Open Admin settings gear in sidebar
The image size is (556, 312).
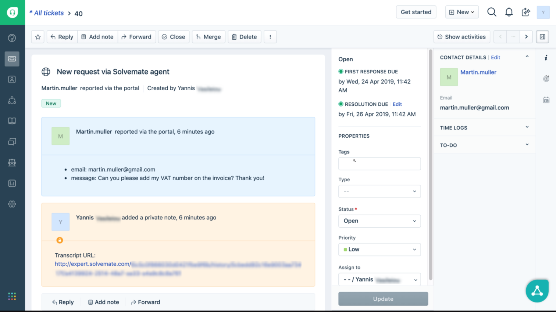12,204
